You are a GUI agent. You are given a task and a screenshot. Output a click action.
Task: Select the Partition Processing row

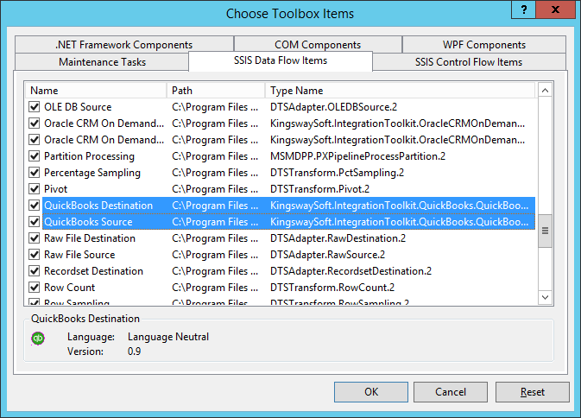pos(280,156)
